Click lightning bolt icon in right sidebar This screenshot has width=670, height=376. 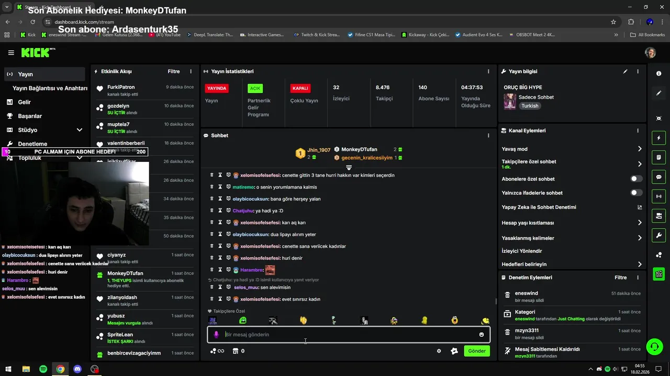[658, 138]
